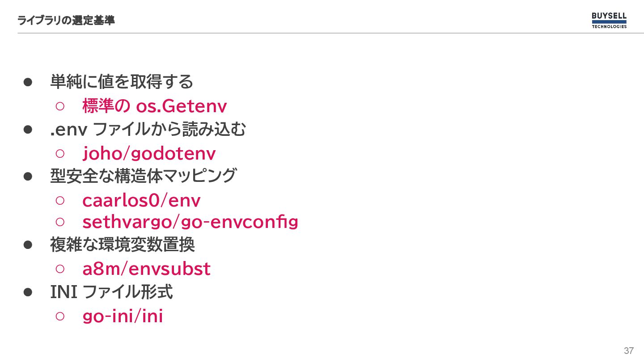Click caarlos0/env library name

tap(141, 201)
